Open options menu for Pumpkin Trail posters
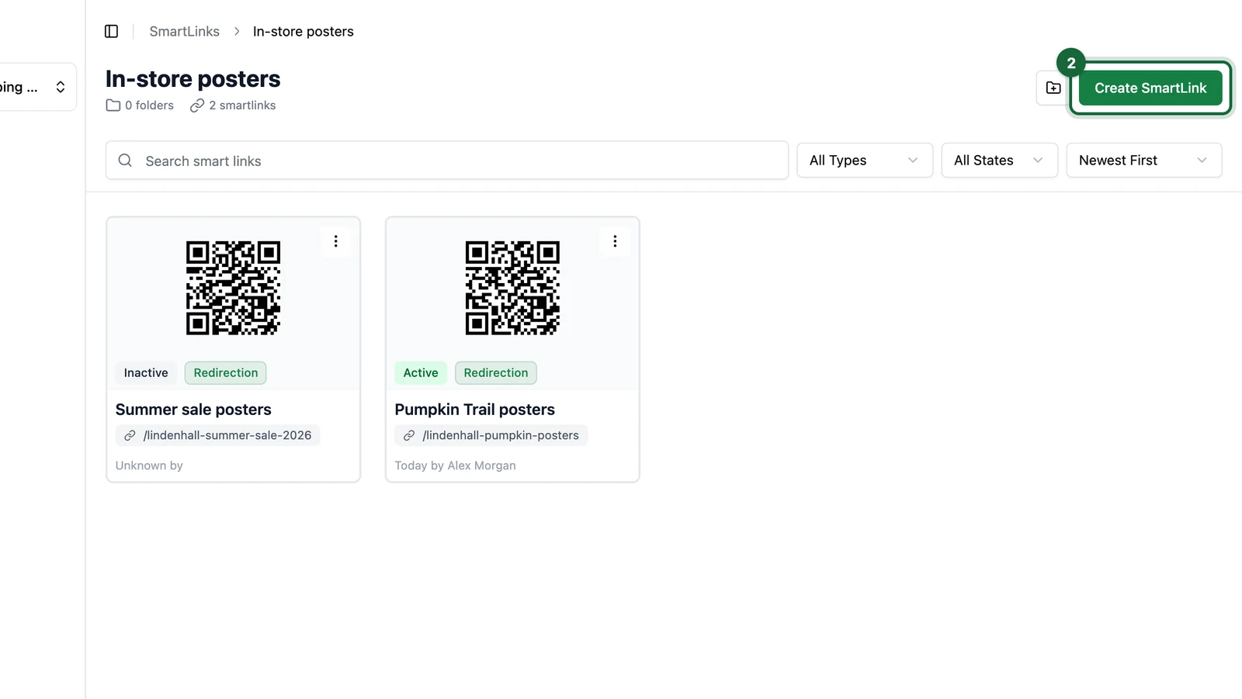 (615, 241)
